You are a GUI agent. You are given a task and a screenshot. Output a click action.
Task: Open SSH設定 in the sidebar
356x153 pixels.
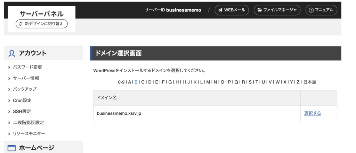(22, 112)
